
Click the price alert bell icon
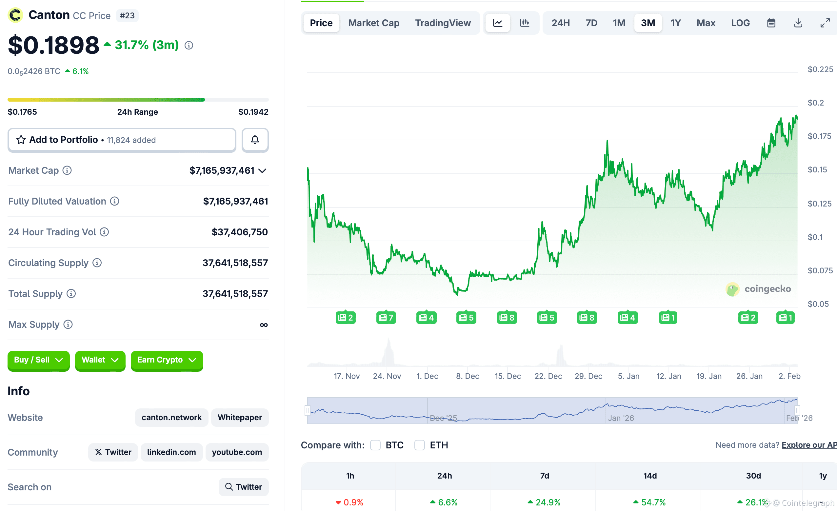tap(255, 140)
